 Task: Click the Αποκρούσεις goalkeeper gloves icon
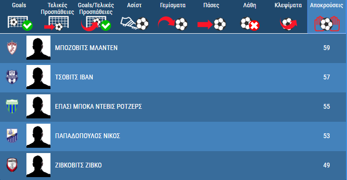(x=327, y=24)
